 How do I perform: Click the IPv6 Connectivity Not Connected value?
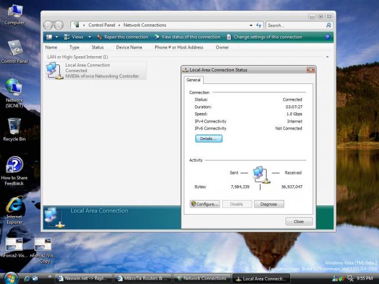(288, 128)
